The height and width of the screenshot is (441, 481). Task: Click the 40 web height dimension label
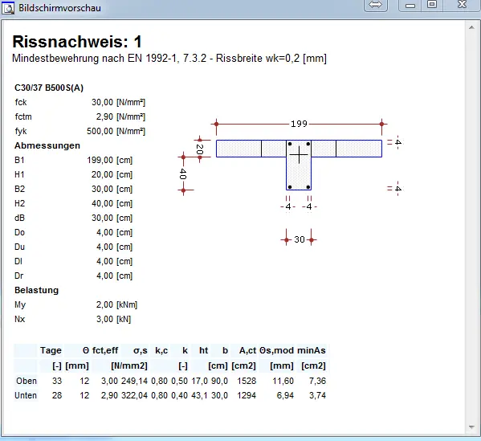[x=183, y=174]
